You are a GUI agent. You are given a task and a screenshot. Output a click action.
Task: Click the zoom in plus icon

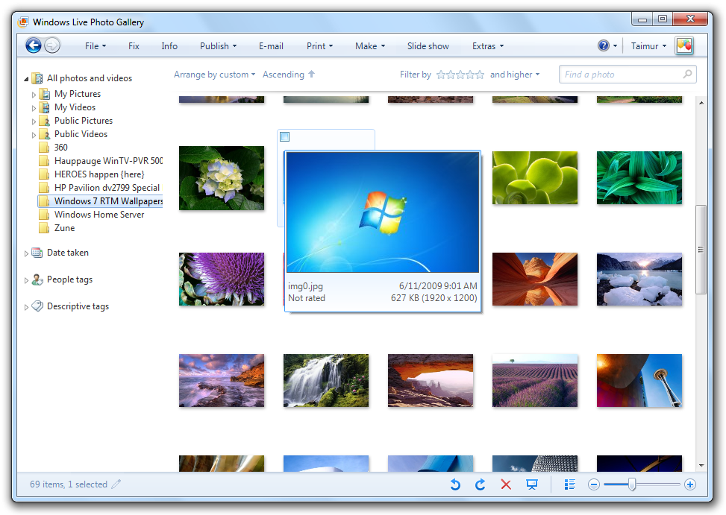[x=690, y=484]
